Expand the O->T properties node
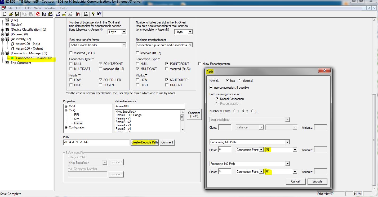This screenshot has height=197, width=378. [66, 106]
